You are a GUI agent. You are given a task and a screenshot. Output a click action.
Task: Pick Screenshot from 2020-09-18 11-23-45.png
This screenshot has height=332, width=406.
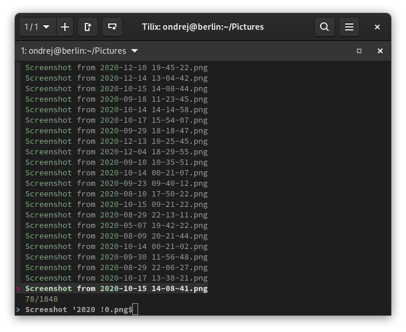[116, 99]
